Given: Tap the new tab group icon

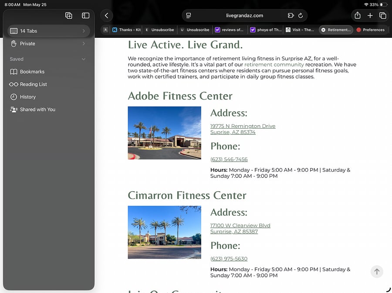Looking at the screenshot, I should coord(69,16).
